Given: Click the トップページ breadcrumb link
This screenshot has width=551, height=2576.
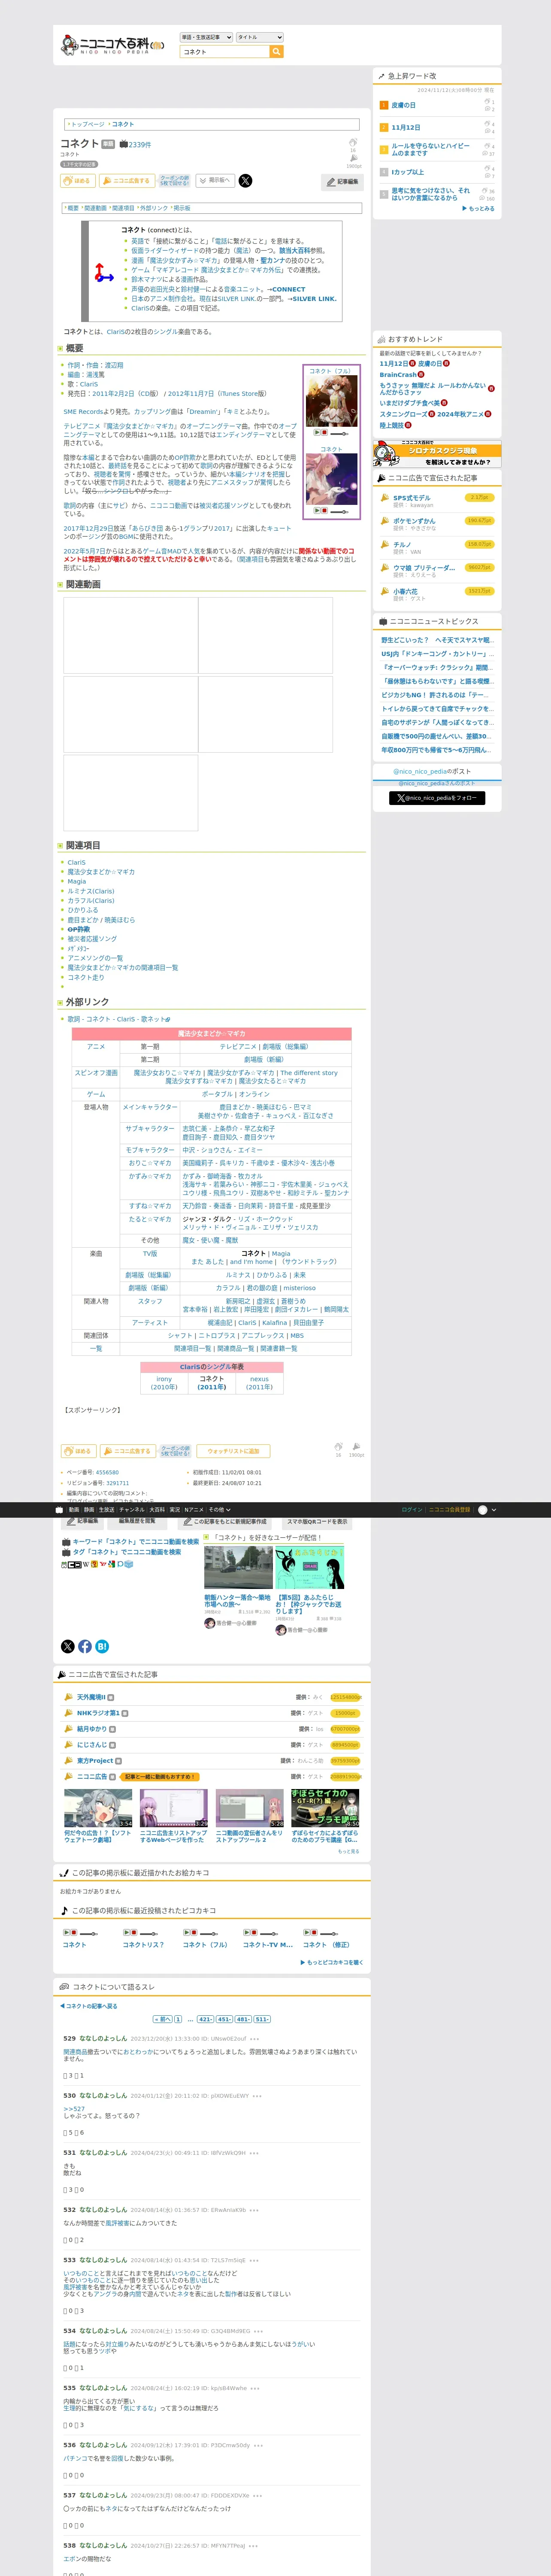Looking at the screenshot, I should (x=87, y=124).
